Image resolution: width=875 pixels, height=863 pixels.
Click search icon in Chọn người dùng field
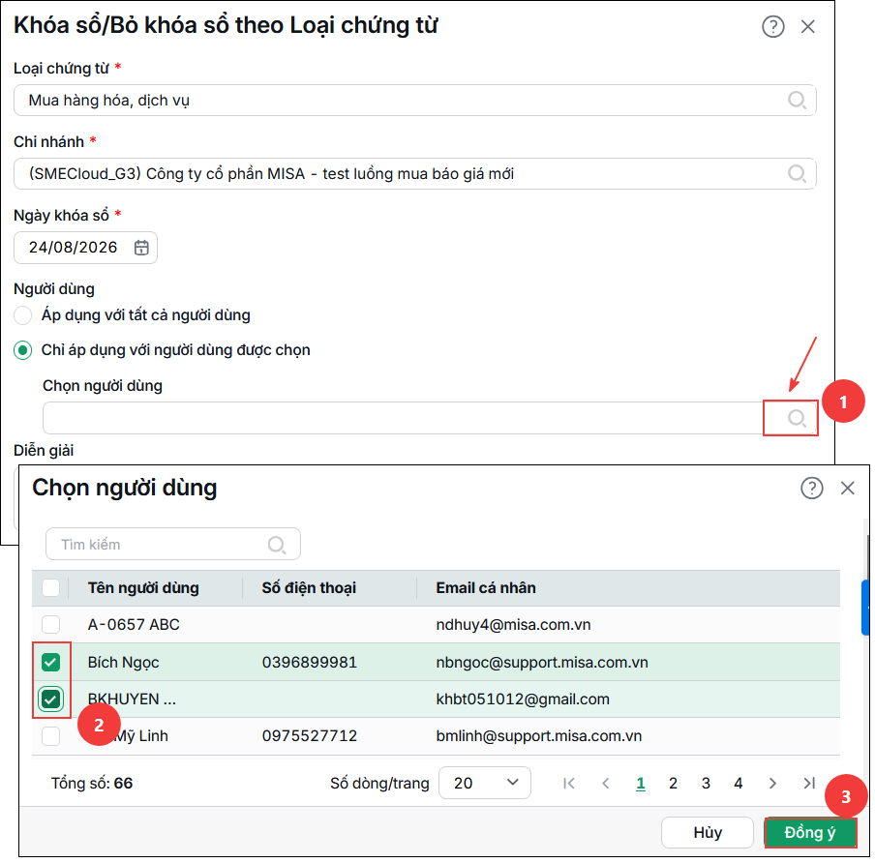pos(797,418)
